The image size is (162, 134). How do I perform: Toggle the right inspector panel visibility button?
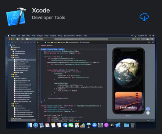pyautogui.click(x=152, y=39)
